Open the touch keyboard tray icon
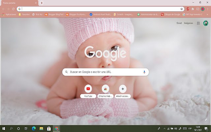 185,129
